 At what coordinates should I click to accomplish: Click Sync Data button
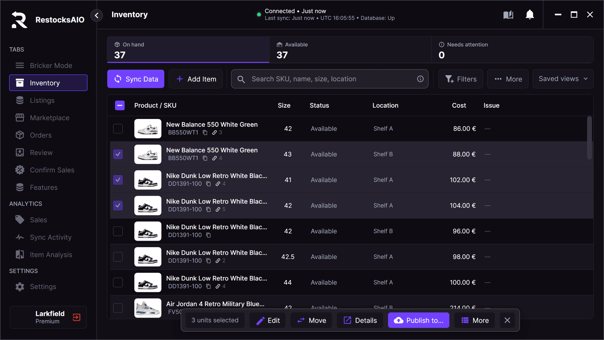(x=136, y=79)
